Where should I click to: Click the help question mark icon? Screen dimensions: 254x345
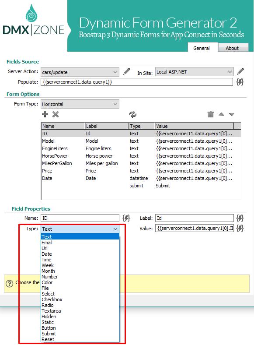(x=10, y=283)
